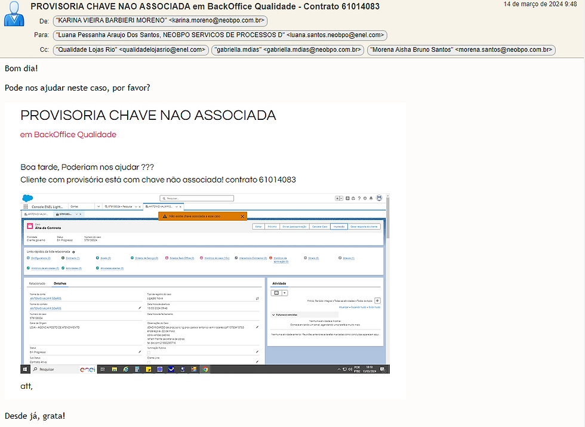The width and height of the screenshot is (585, 427).
Task: Click the Morena Aisha Bruno Santos Cc chip
Action: (x=461, y=50)
